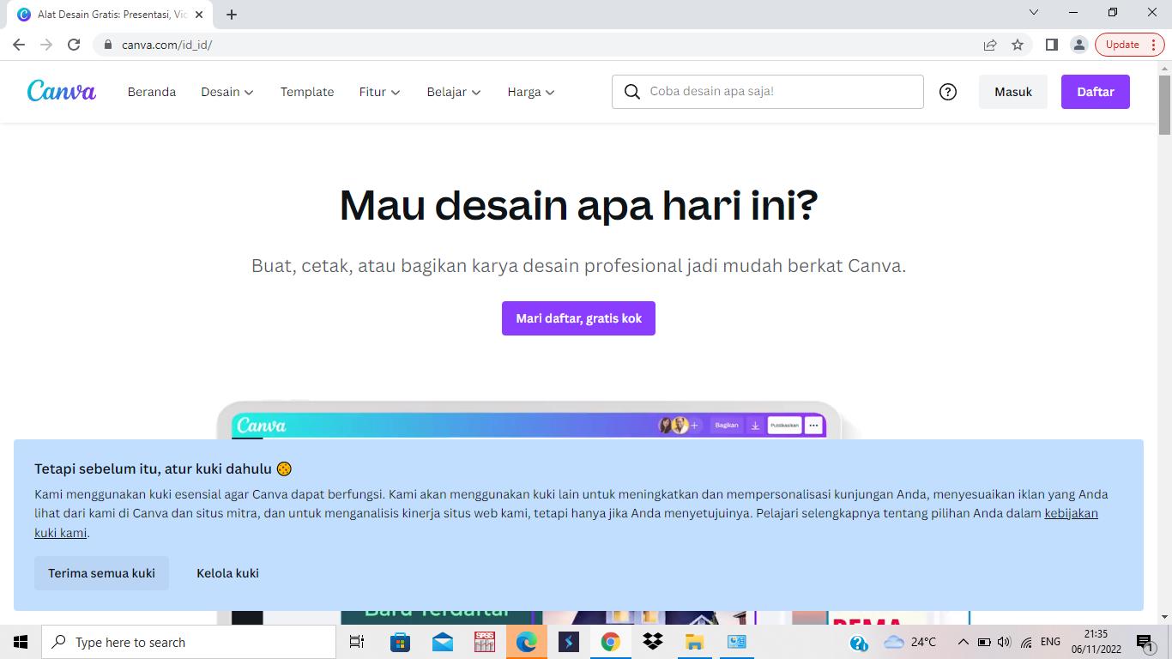Viewport: 1172px width, 659px height.
Task: Expand the Desain dropdown menu
Action: coord(227,92)
